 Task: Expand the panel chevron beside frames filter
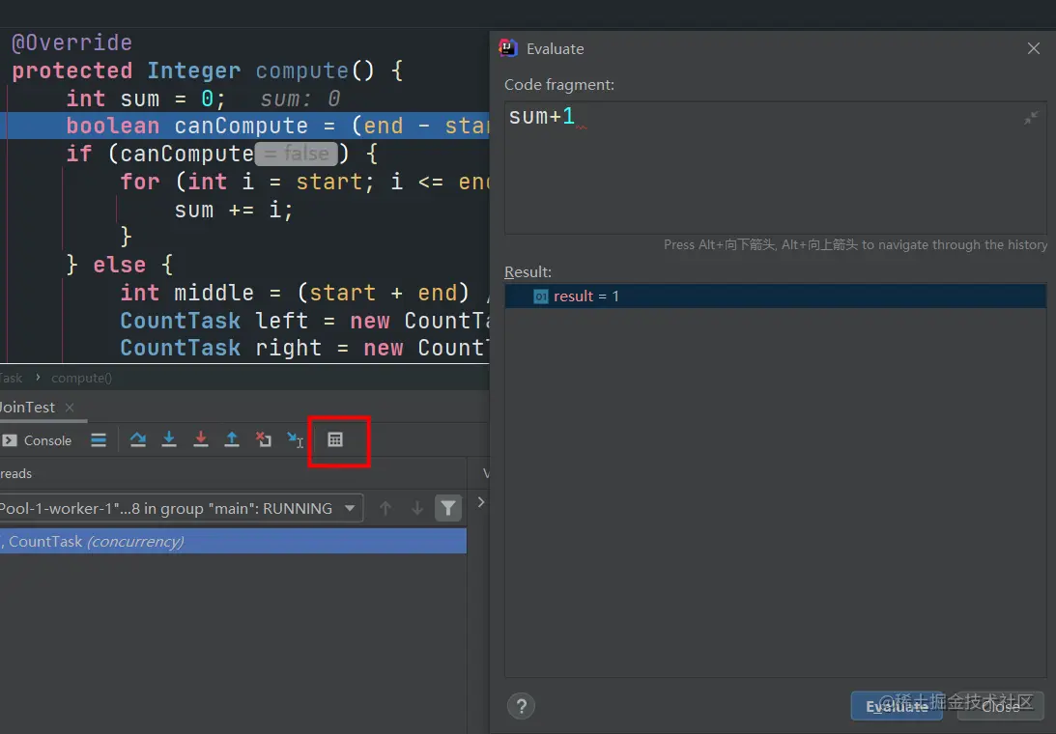(x=481, y=502)
